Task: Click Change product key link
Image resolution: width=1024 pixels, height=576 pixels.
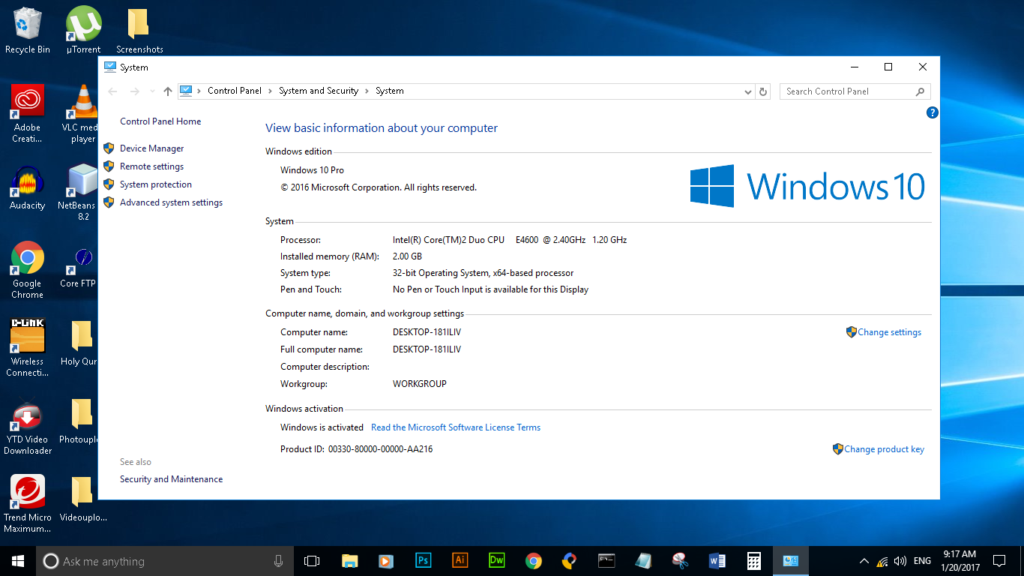Action: (884, 449)
